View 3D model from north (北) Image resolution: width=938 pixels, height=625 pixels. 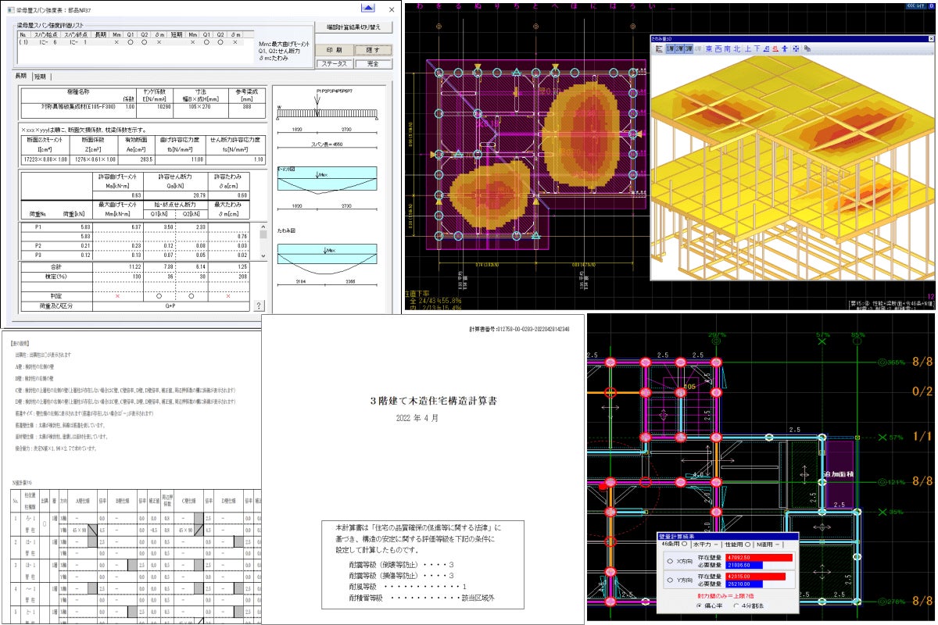737,49
